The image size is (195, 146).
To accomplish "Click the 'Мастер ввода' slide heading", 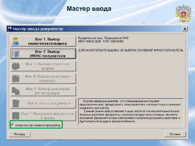I will click(x=89, y=9).
